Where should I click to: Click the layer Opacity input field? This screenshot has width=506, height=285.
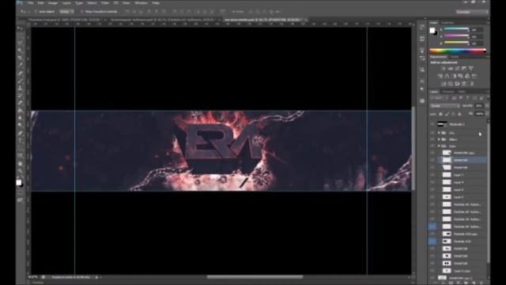point(479,105)
